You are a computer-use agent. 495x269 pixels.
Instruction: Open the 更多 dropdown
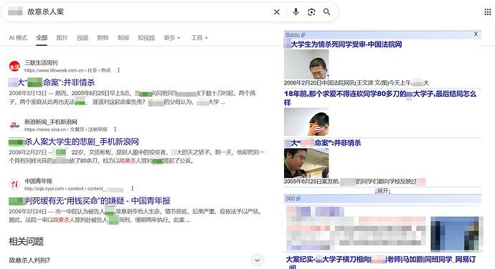(171, 38)
